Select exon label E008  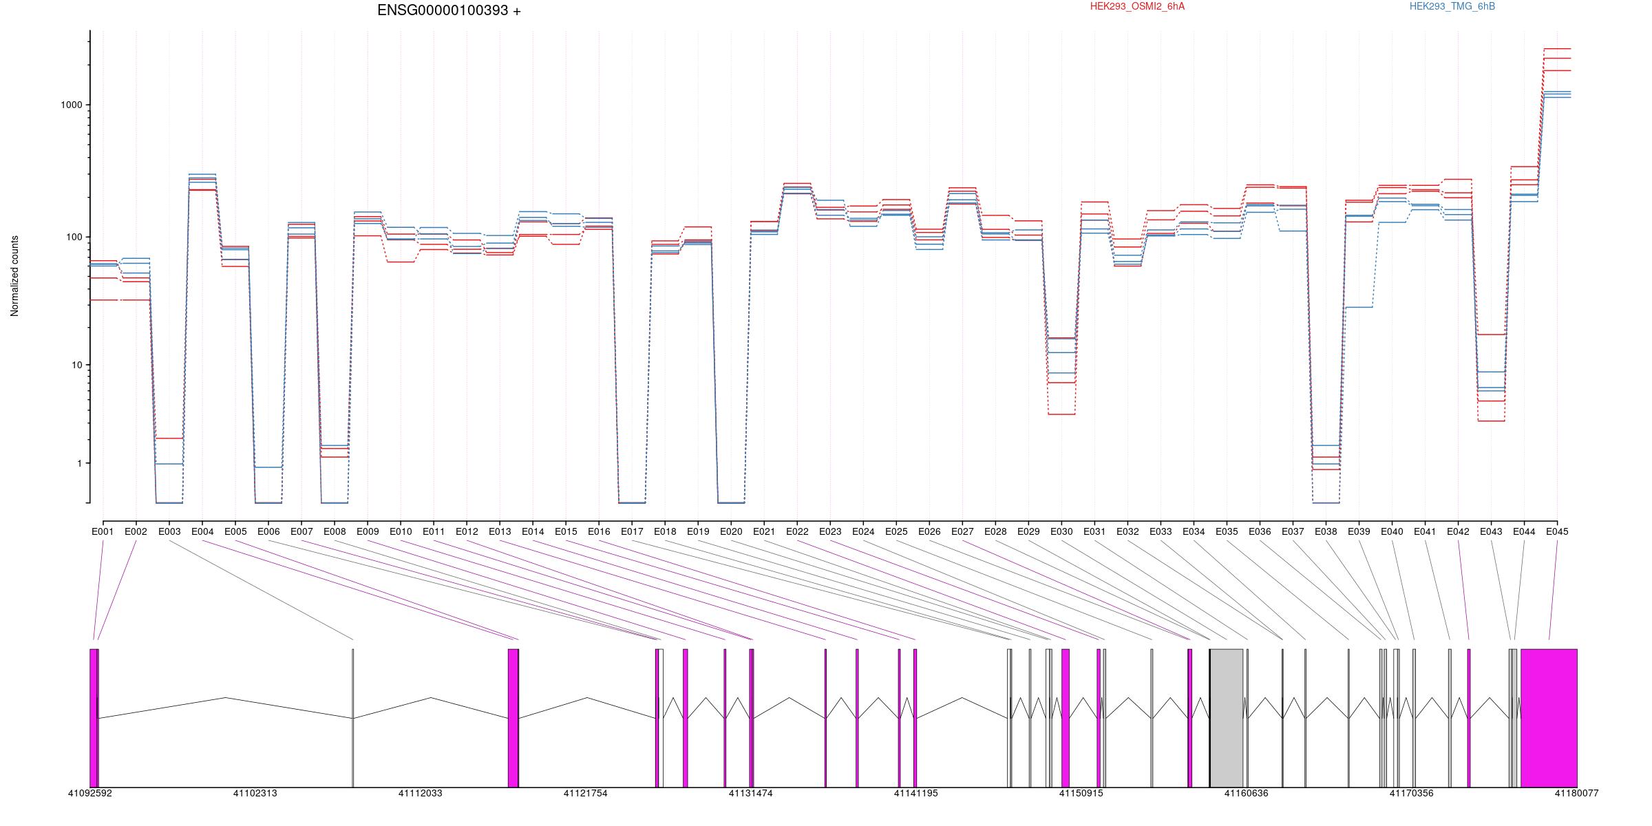[335, 531]
